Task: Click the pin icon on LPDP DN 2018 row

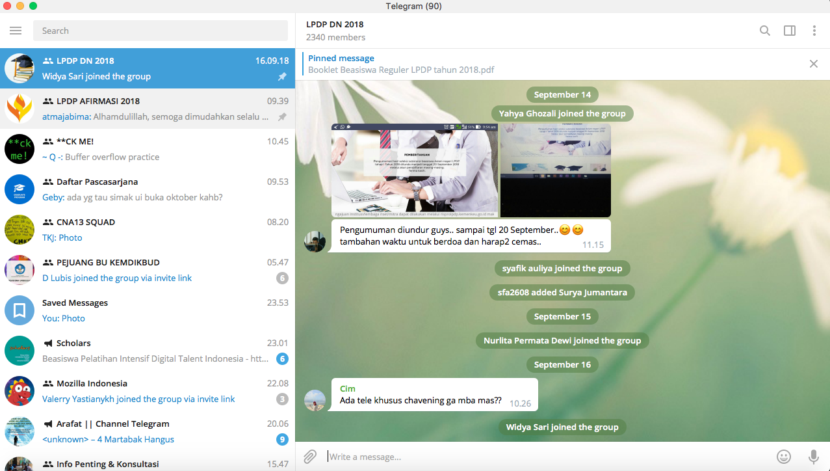Action: pos(282,77)
